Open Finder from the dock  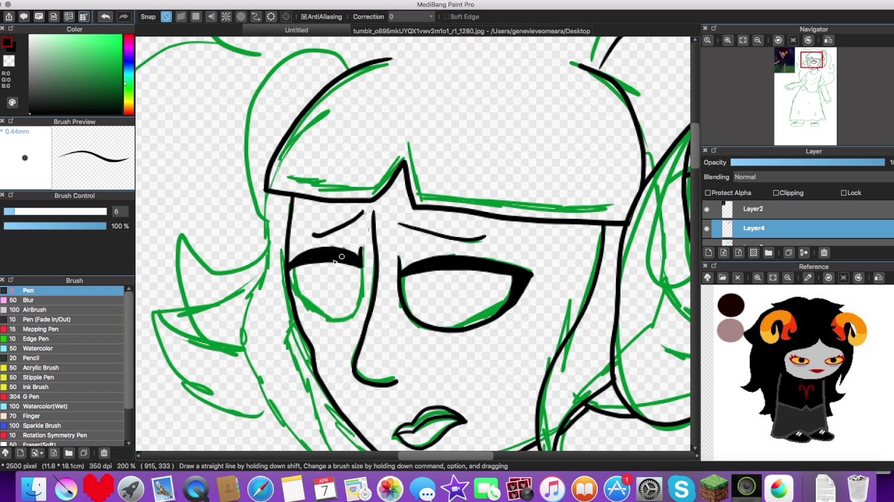tap(33, 488)
